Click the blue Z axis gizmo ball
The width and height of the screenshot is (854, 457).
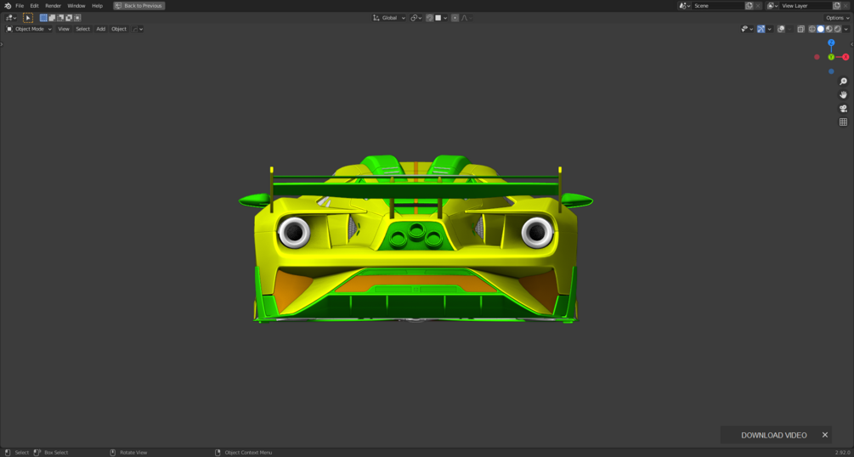coord(831,42)
